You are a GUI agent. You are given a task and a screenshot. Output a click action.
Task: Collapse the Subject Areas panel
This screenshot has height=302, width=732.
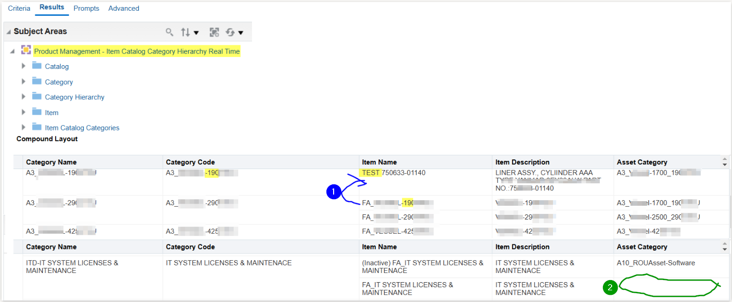point(8,32)
